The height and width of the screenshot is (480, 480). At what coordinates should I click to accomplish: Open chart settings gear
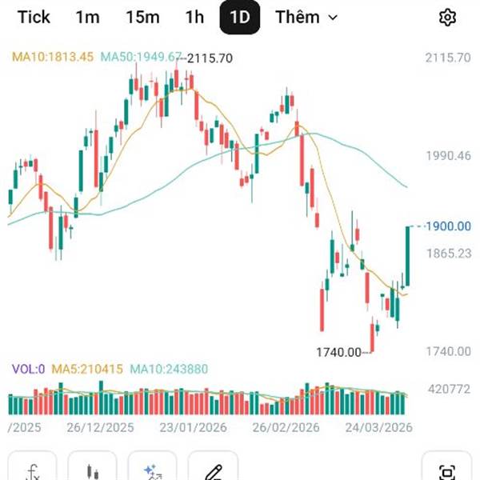click(x=448, y=18)
